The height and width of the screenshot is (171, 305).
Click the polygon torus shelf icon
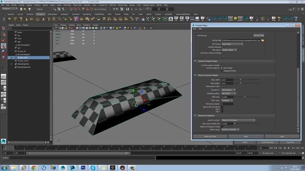(x=37, y=19)
